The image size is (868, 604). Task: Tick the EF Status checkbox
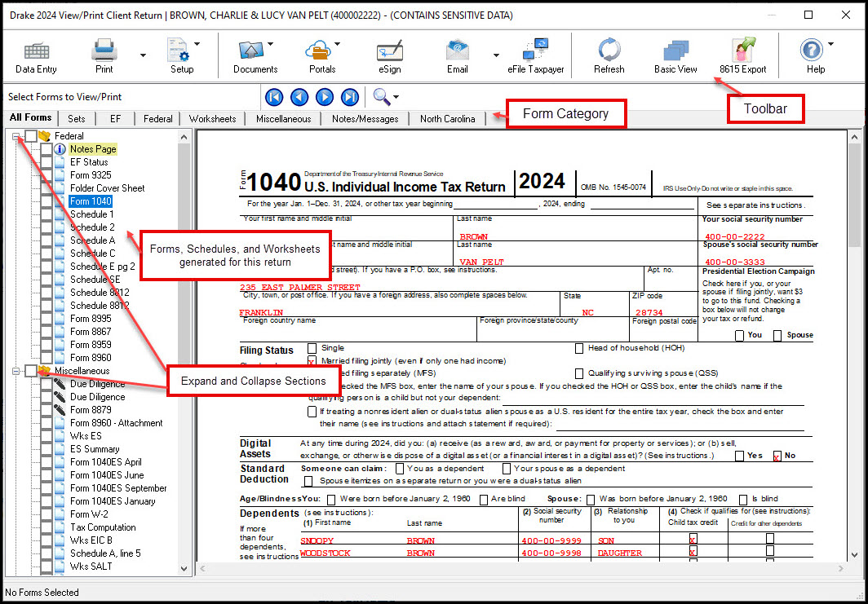coord(47,162)
